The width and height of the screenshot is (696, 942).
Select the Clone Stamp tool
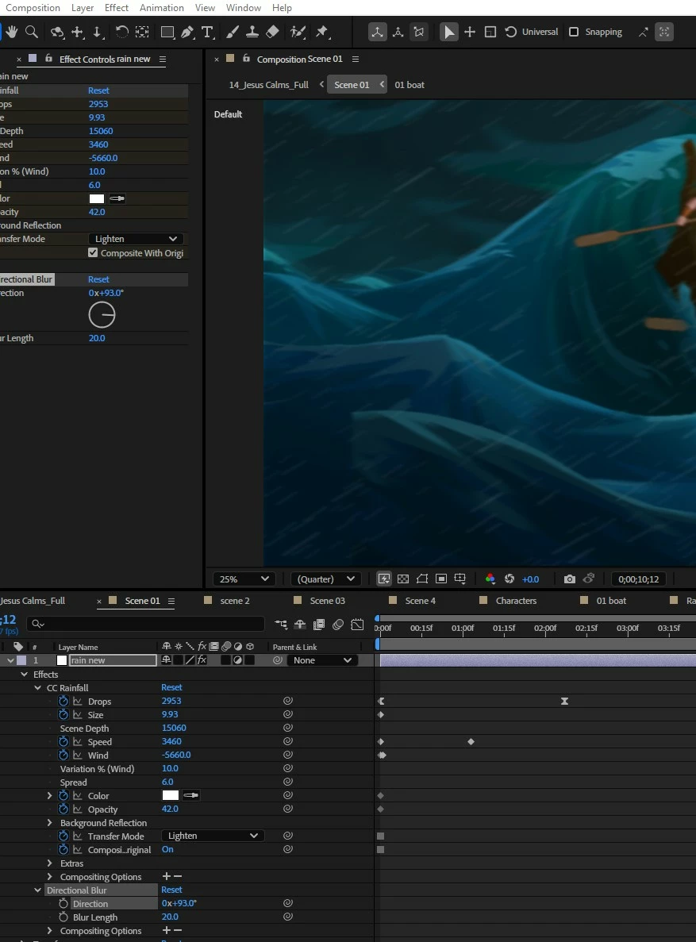click(x=252, y=32)
